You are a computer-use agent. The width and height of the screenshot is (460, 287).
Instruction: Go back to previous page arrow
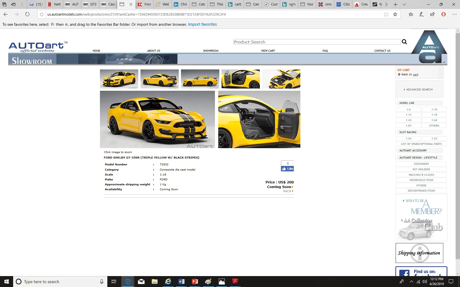6,14
